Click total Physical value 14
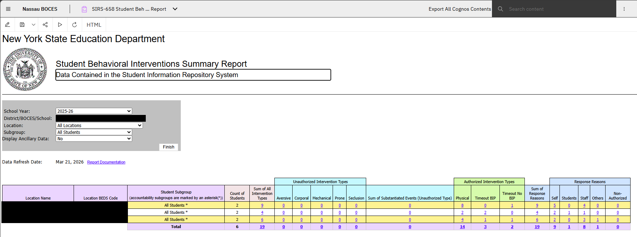Screen dimensions: 637x237 462,227
